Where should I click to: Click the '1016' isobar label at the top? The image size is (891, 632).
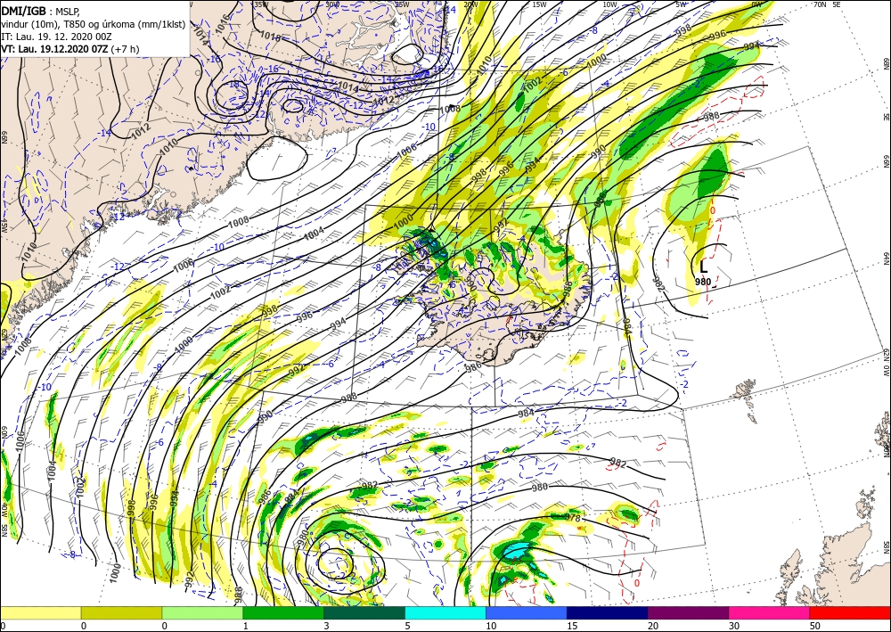[224, 23]
